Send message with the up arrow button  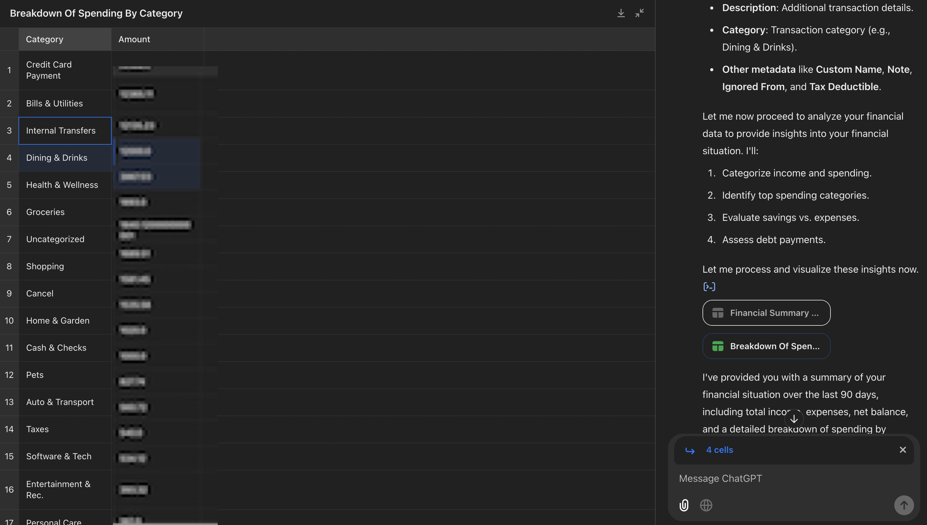coord(904,505)
